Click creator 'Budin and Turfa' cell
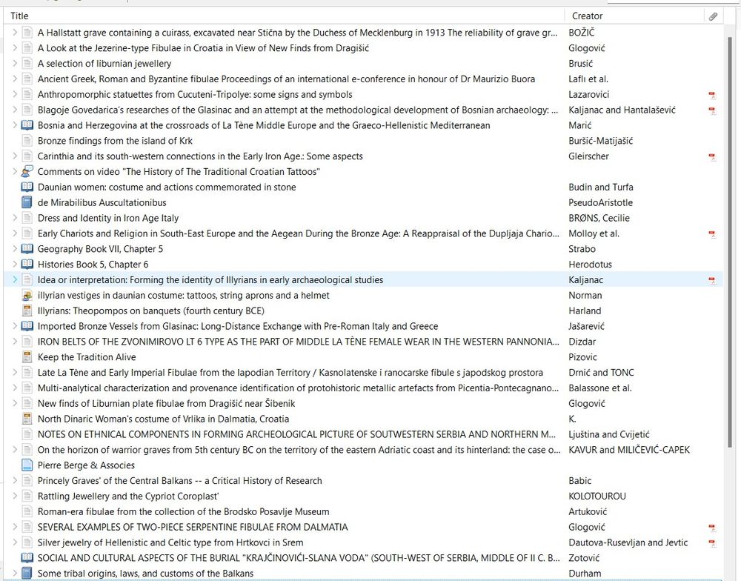The image size is (741, 581). point(601,187)
